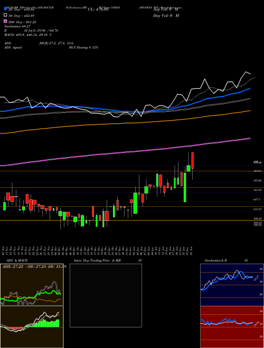Select the '200 Day - 361.22' legend text
This screenshot has width=264, height=348.
click(22, 22)
